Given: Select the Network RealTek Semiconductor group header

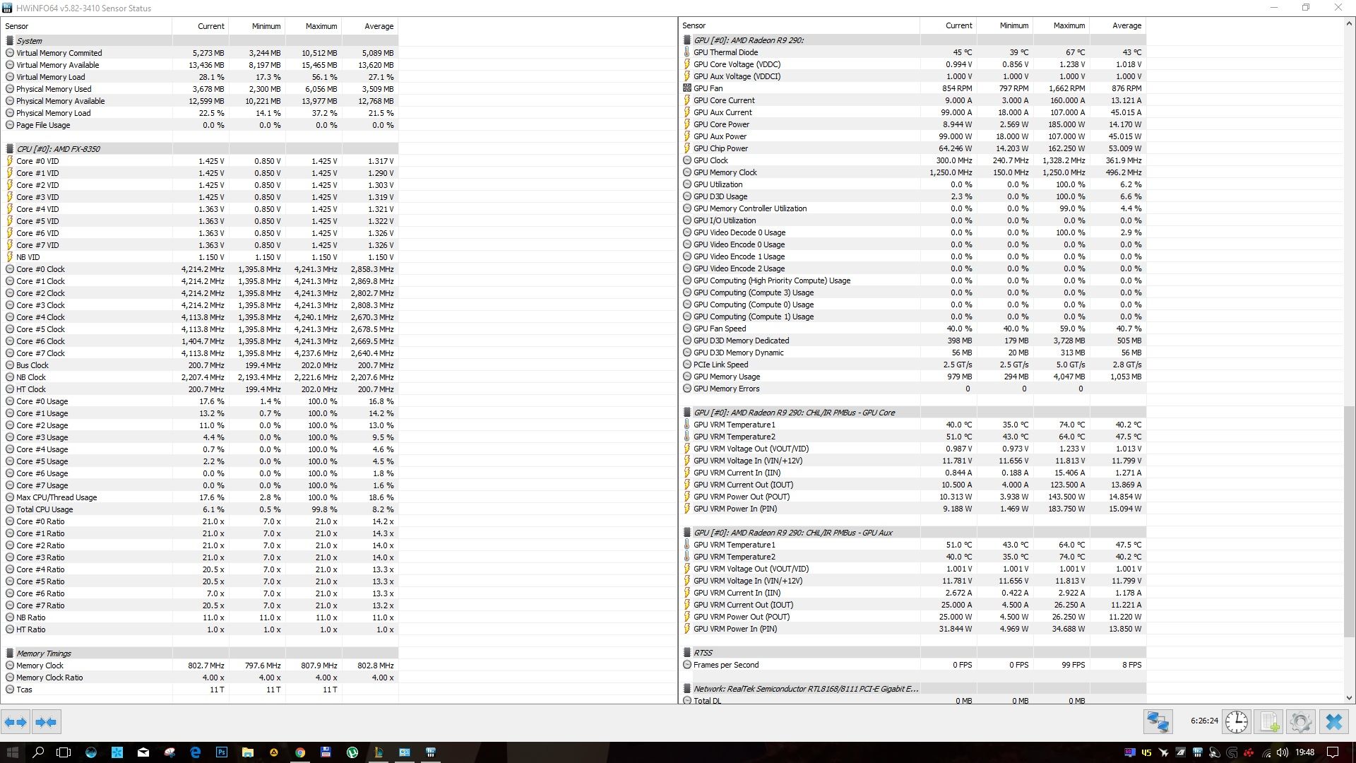Looking at the screenshot, I should coord(912,689).
